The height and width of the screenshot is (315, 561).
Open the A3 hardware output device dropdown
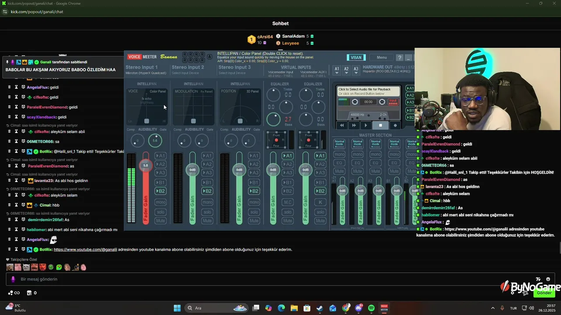(x=356, y=70)
